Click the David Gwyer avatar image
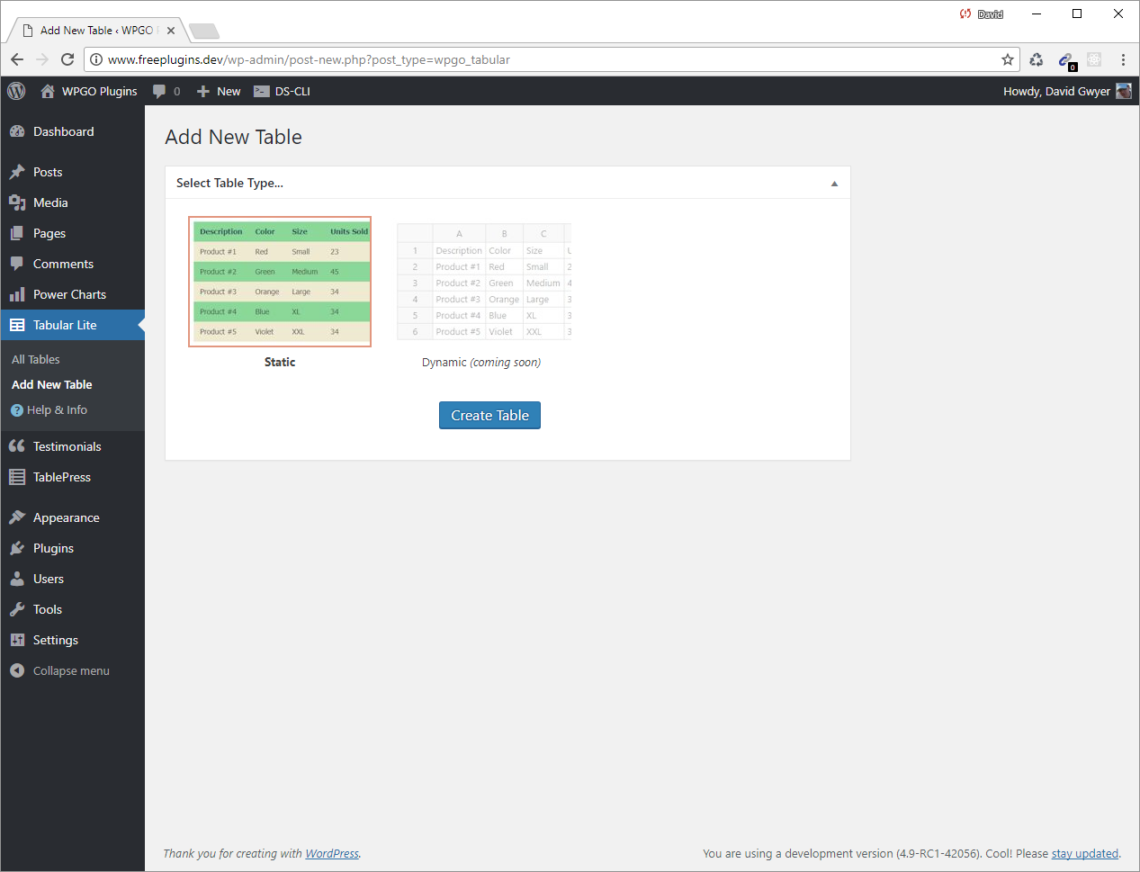This screenshot has height=872, width=1140. click(x=1124, y=91)
